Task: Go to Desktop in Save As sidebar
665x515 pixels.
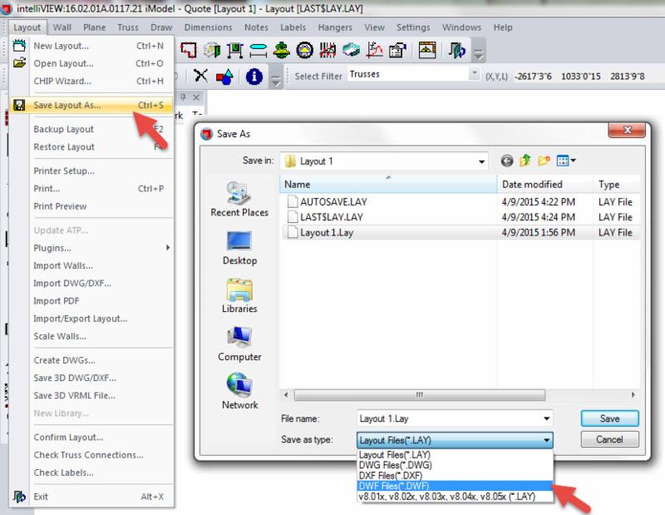Action: [239, 248]
